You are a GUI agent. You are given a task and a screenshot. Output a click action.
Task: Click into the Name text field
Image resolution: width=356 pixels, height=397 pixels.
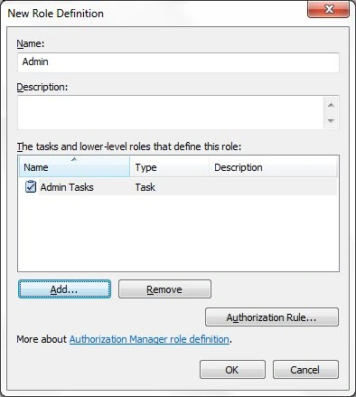(x=178, y=62)
